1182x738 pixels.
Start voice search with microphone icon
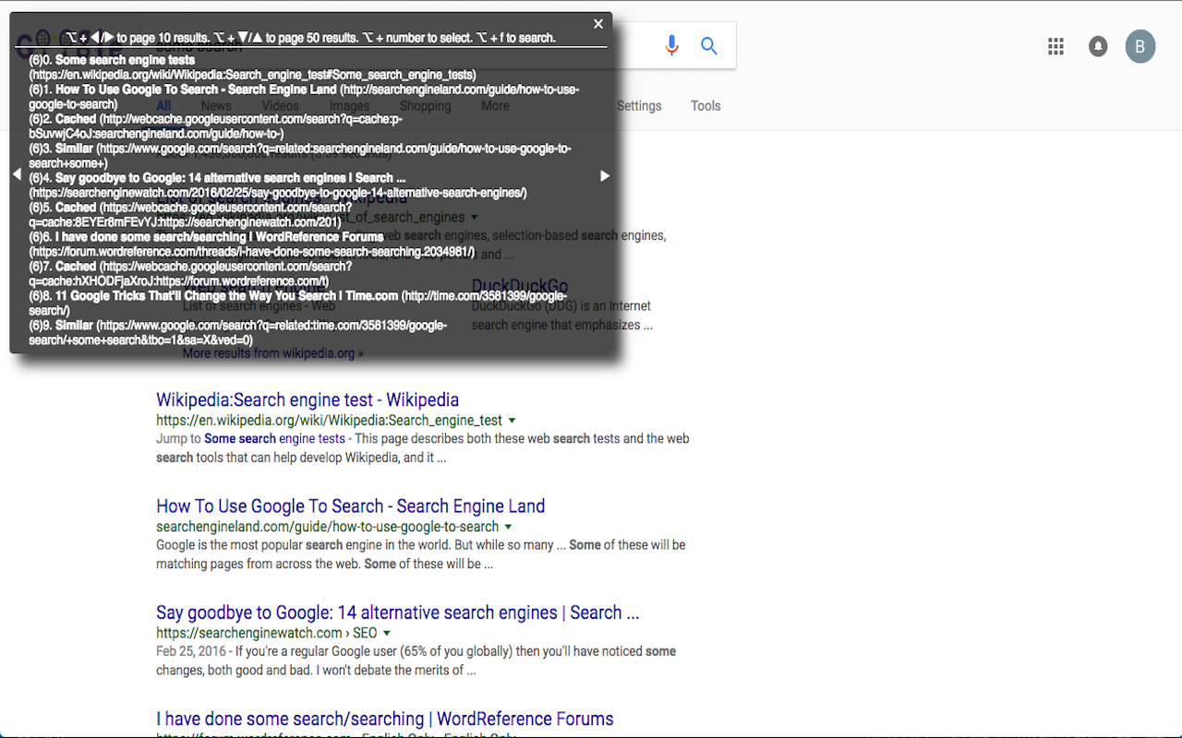(x=671, y=45)
